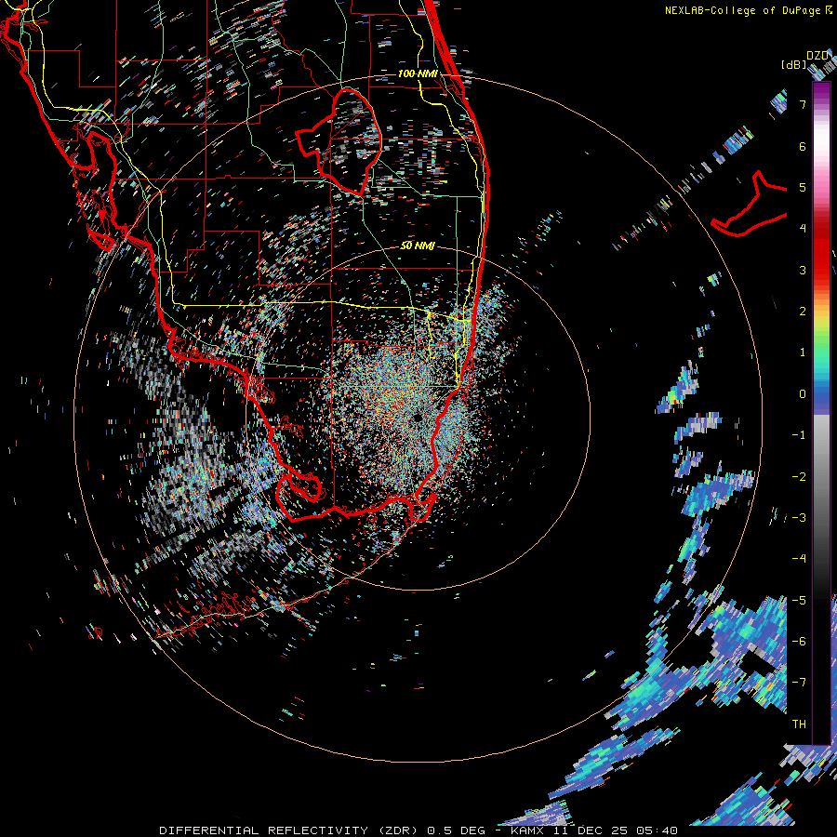Click the -3 dB value on the colorbar
The image size is (837, 837).
tap(799, 518)
